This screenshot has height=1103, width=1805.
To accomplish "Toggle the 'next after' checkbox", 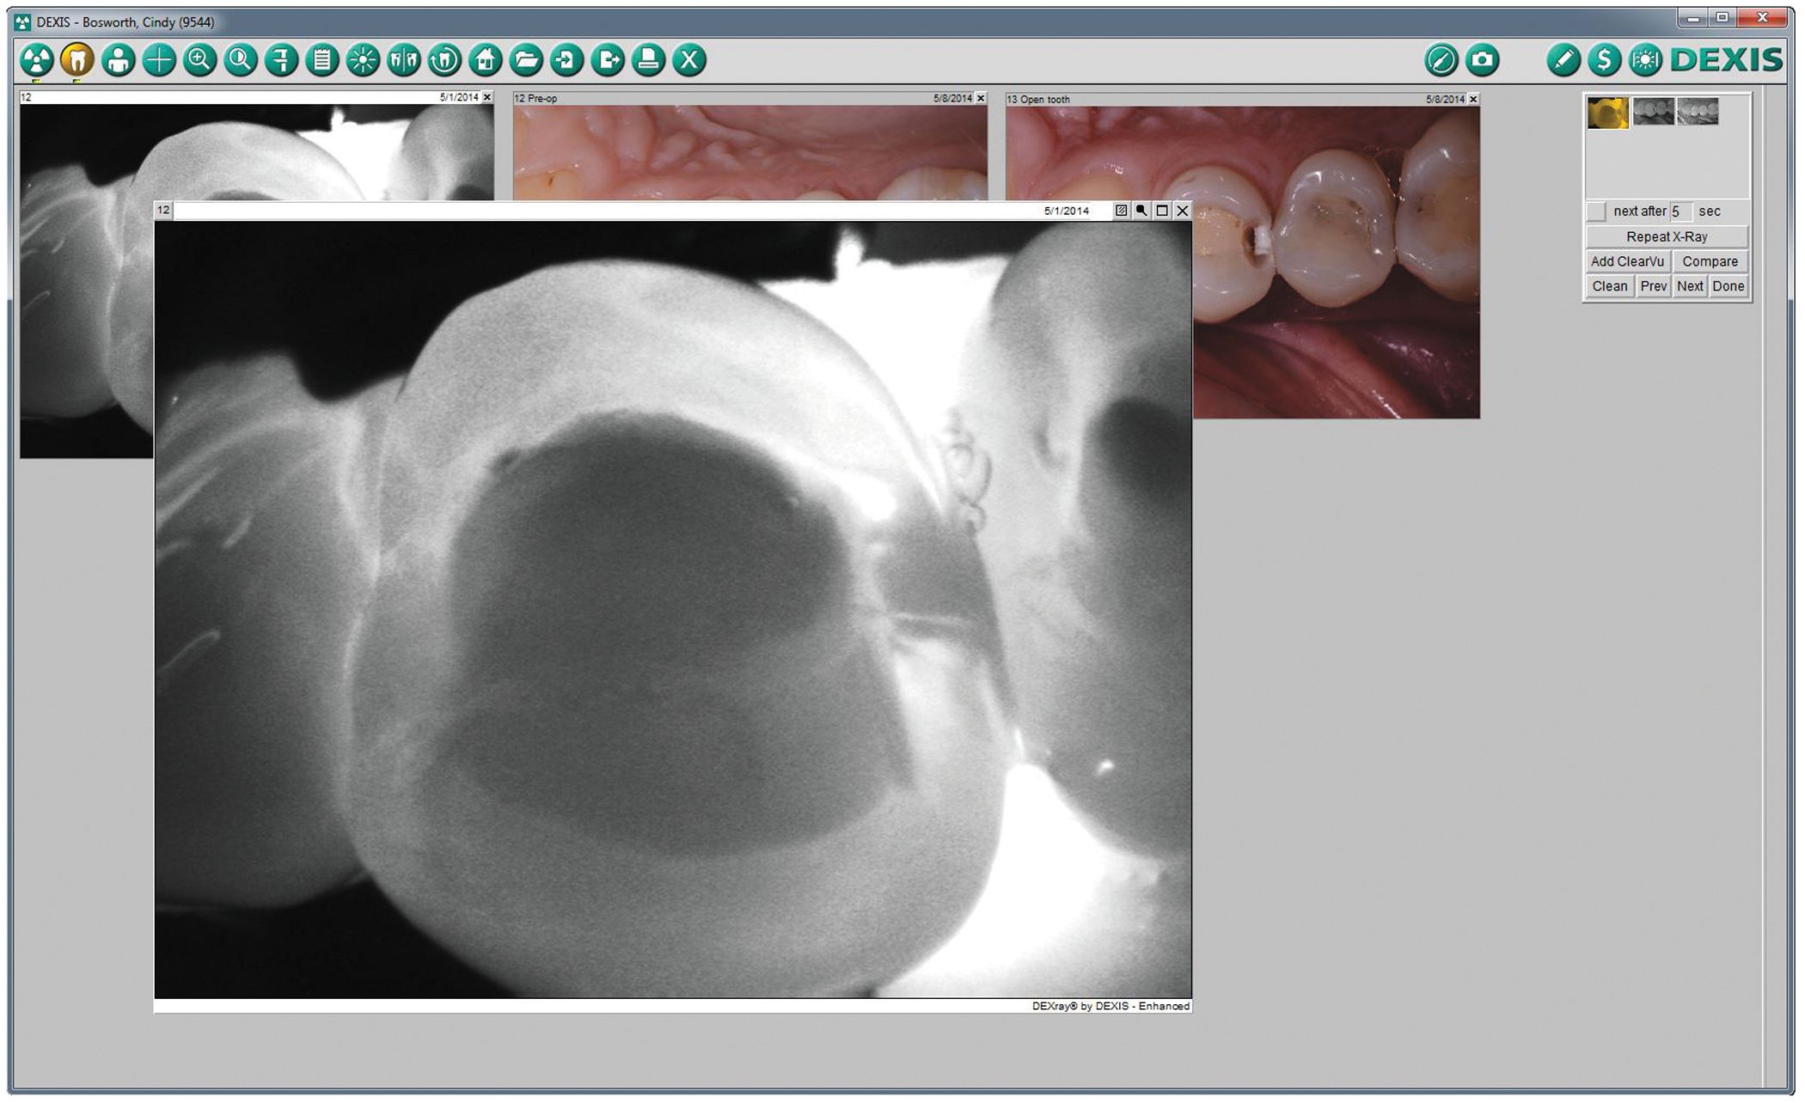I will [1596, 211].
